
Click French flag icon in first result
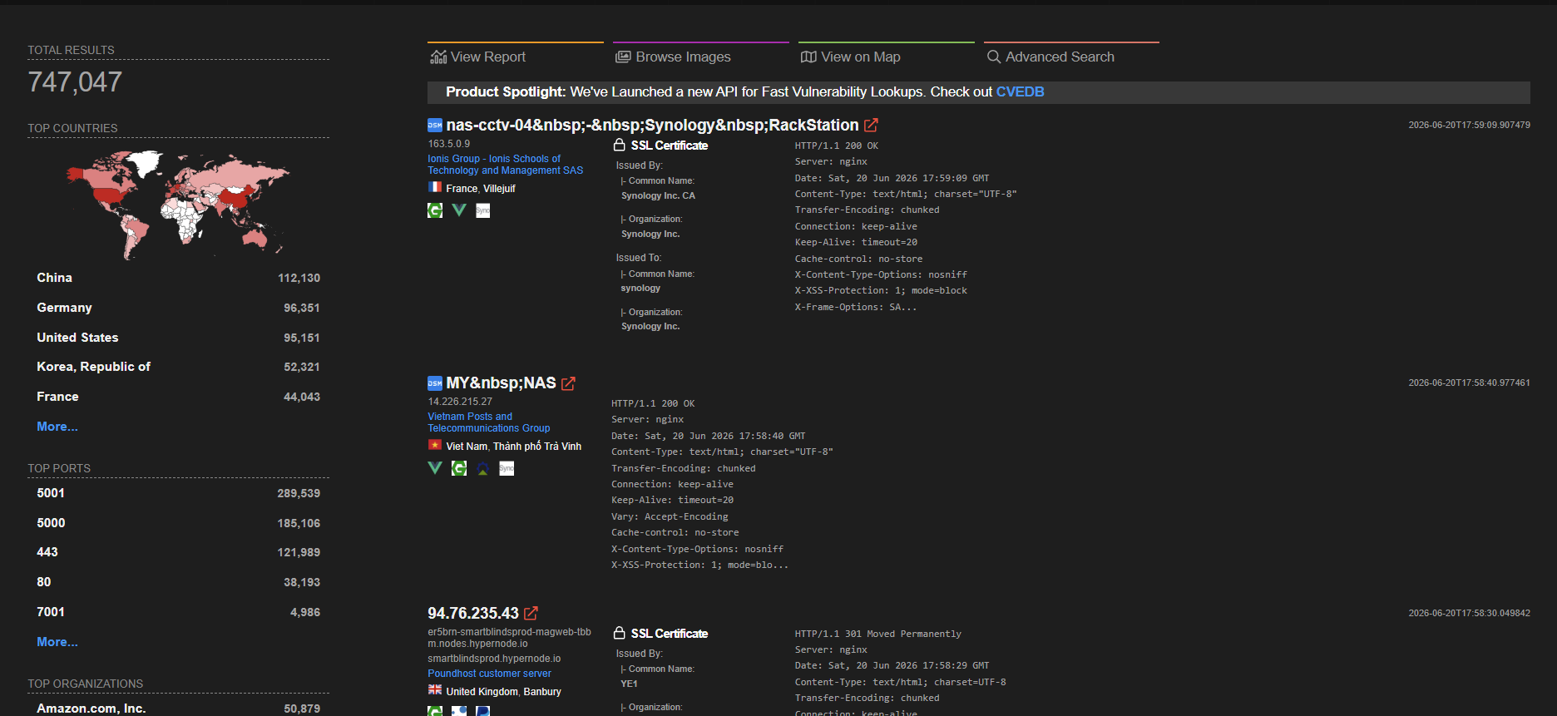(435, 187)
